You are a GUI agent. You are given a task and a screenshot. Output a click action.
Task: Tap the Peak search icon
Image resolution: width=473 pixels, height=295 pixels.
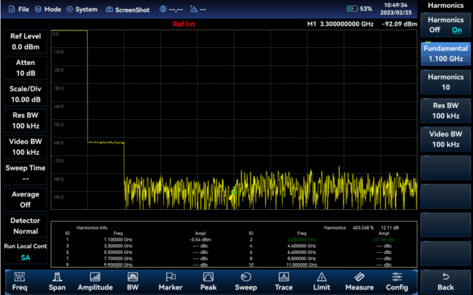(208, 281)
